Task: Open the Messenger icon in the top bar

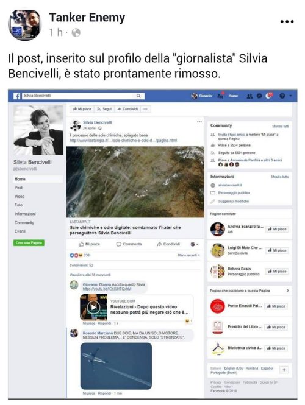Action: 259,96
